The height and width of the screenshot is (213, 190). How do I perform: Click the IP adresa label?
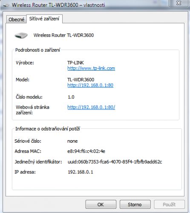25,172
